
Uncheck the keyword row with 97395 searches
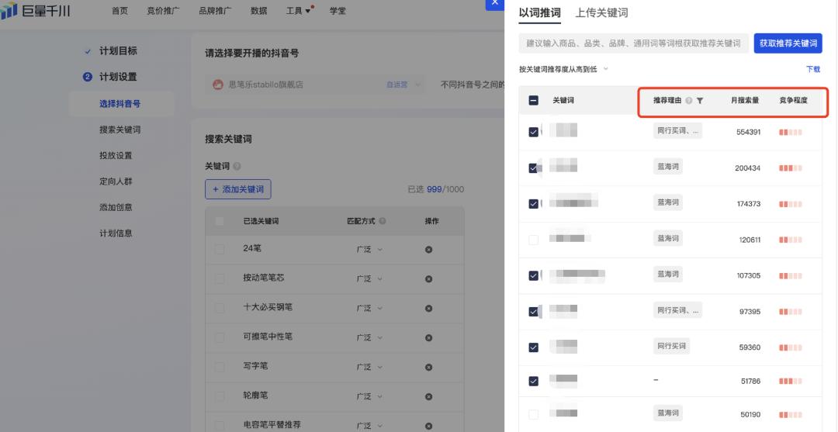click(x=533, y=311)
